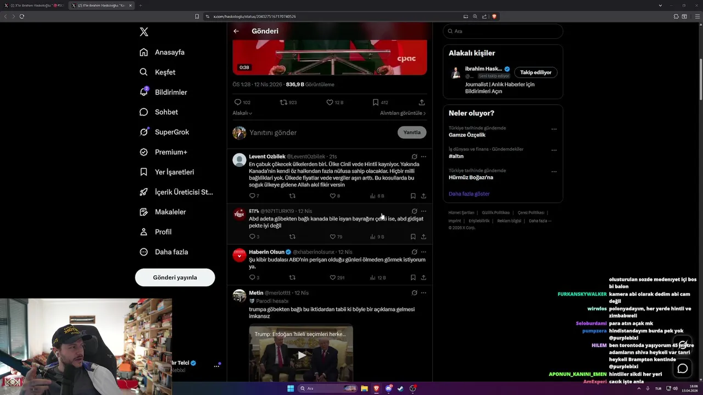Open Anasayfa in sidebar
The image size is (703, 395).
point(162,52)
